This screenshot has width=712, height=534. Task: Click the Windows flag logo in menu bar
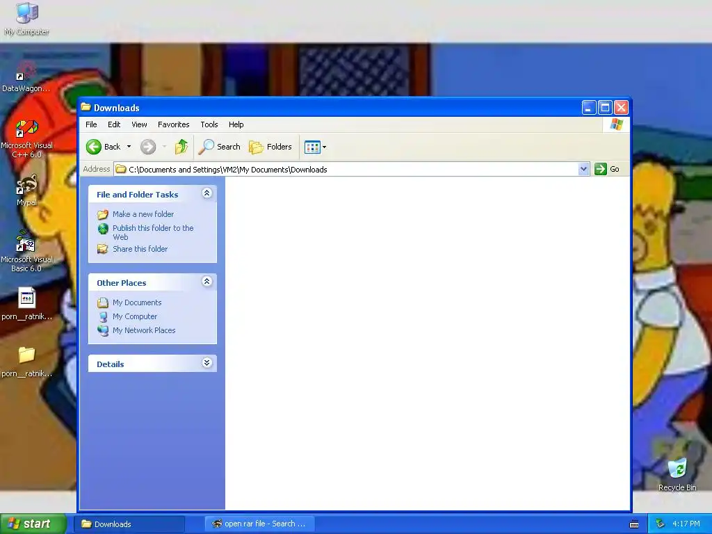[x=617, y=124]
